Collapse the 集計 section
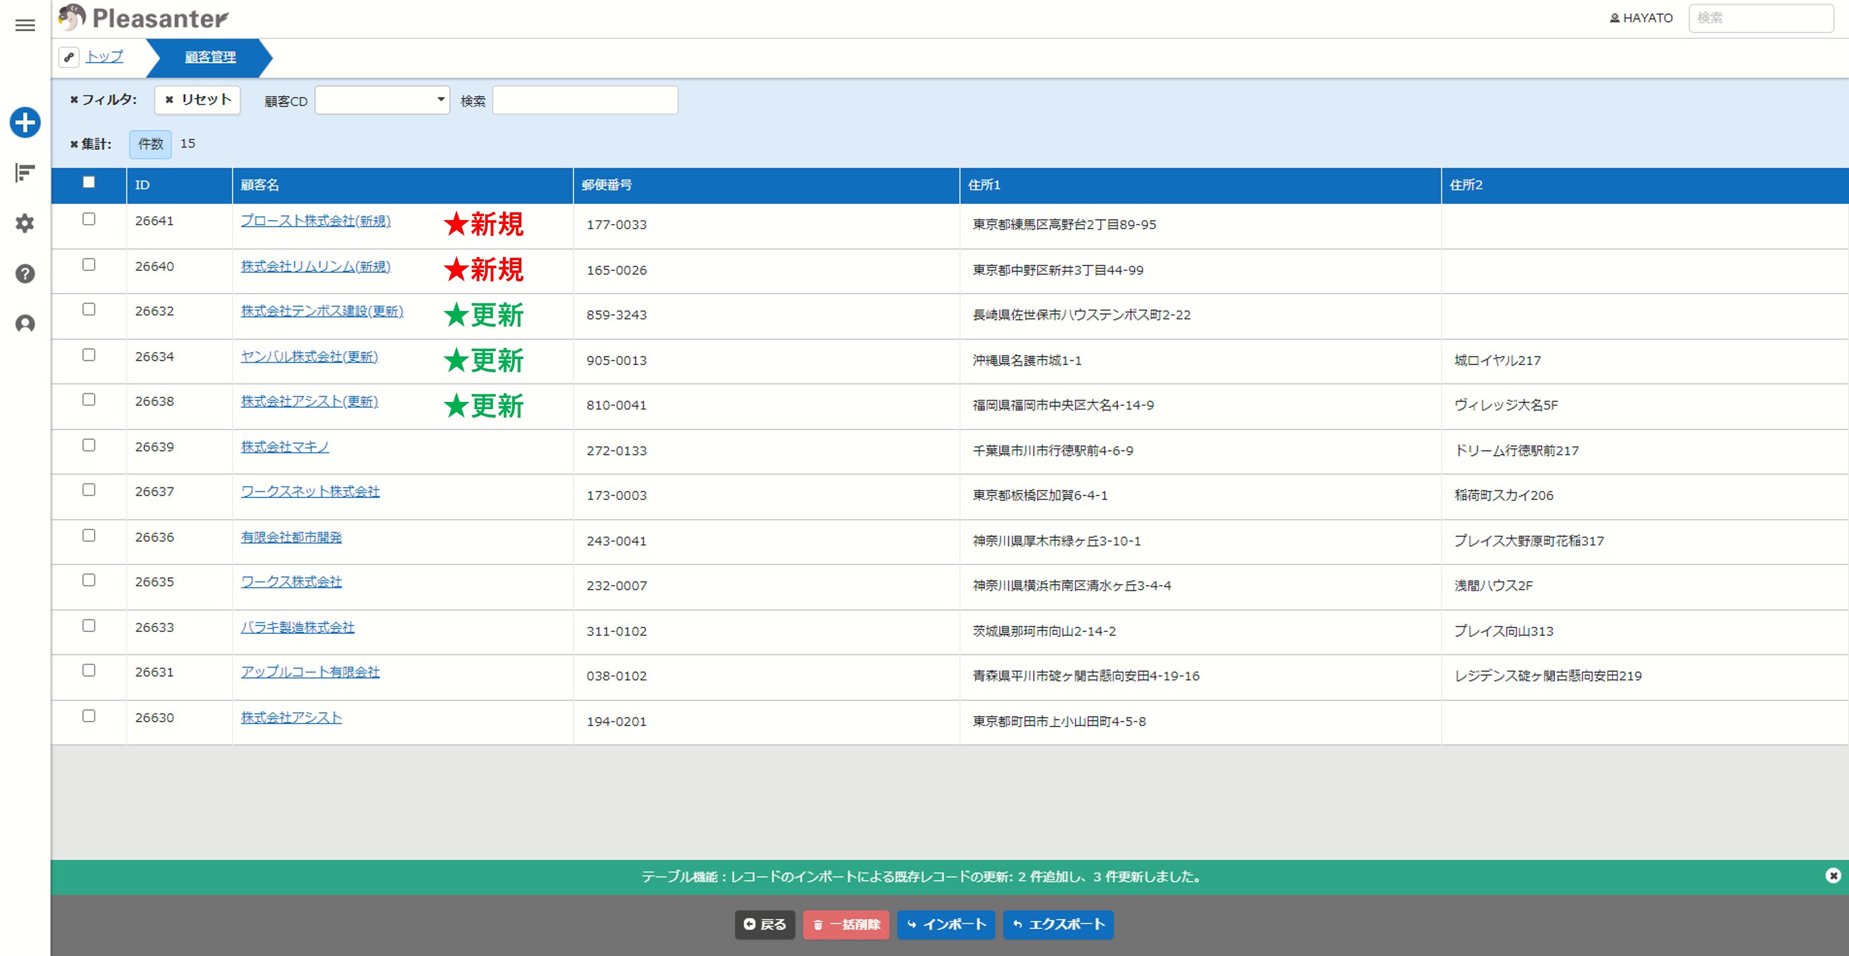This screenshot has width=1849, height=956. (x=90, y=144)
